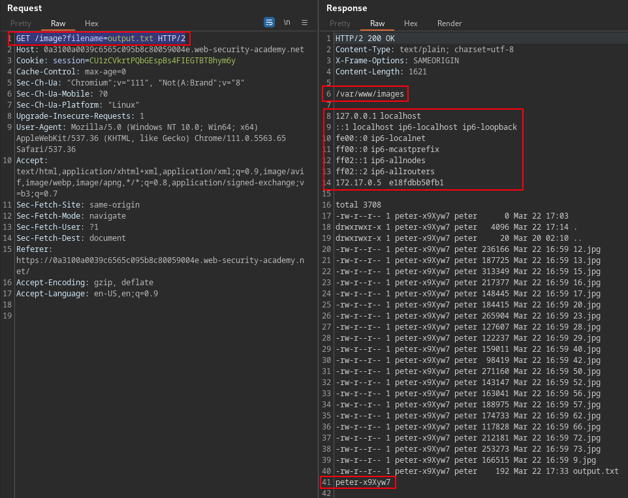Click the 23.jpg listing row
The width and height of the screenshot is (628, 498).
pyautogui.click(x=468, y=316)
